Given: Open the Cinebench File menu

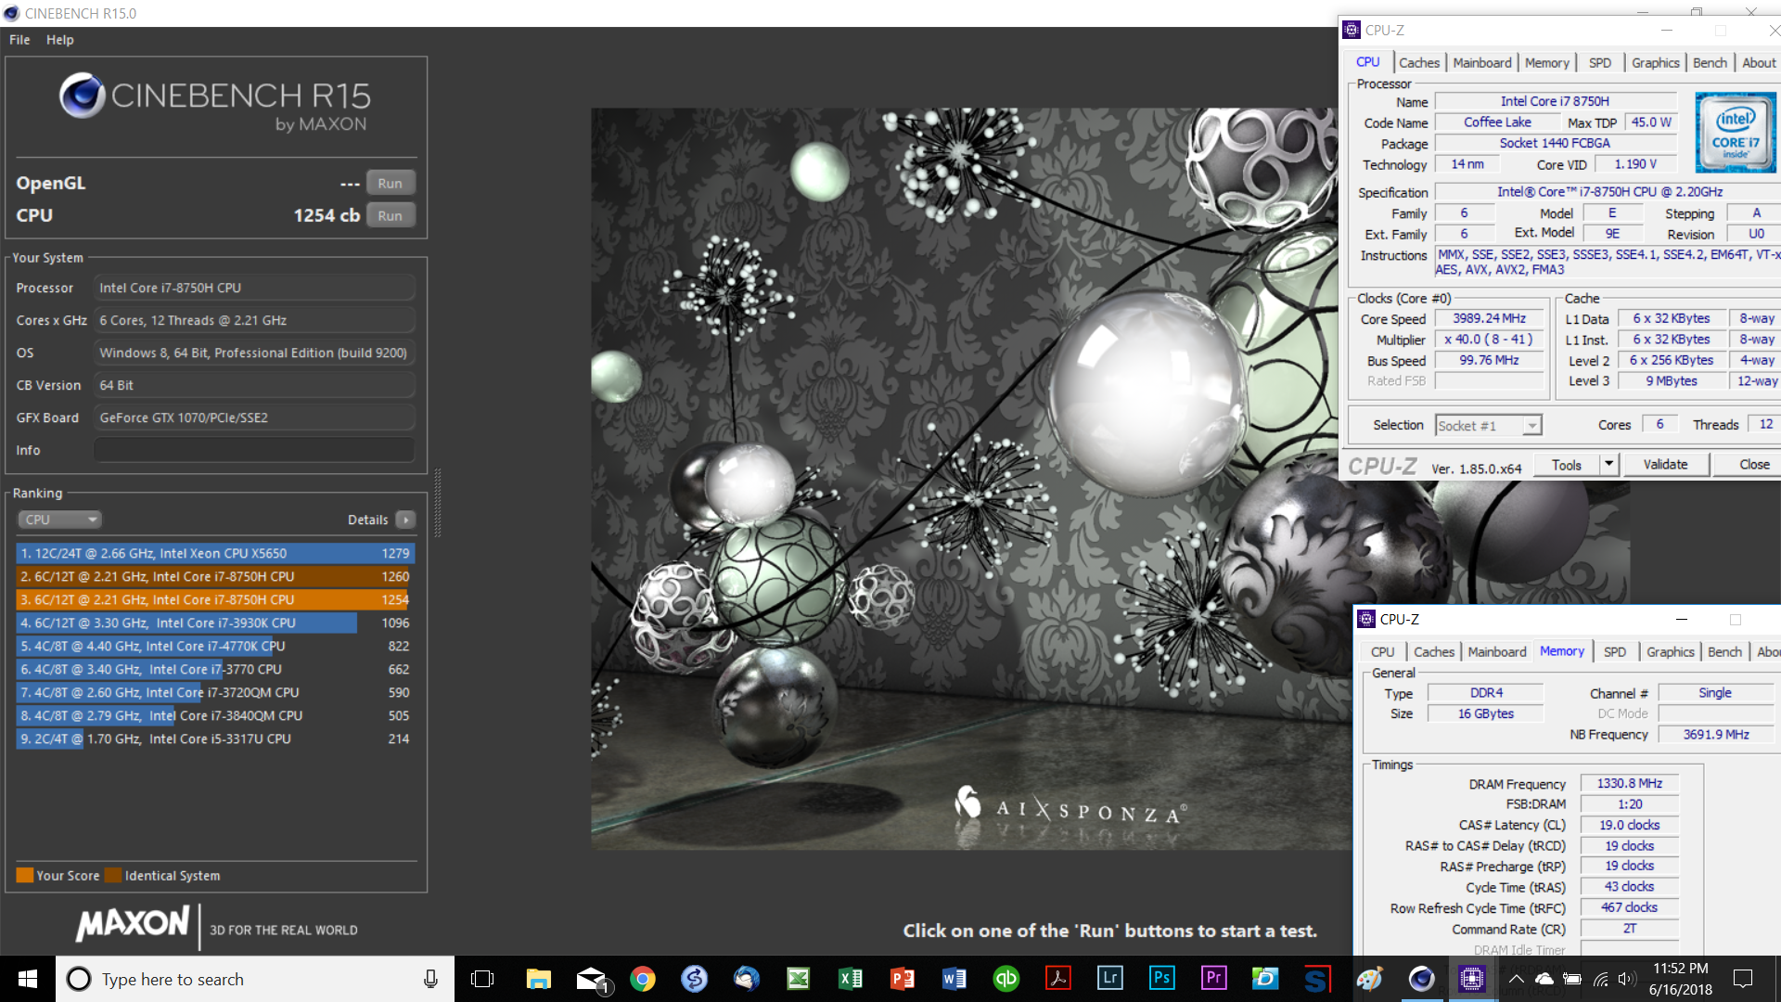Looking at the screenshot, I should (x=19, y=40).
